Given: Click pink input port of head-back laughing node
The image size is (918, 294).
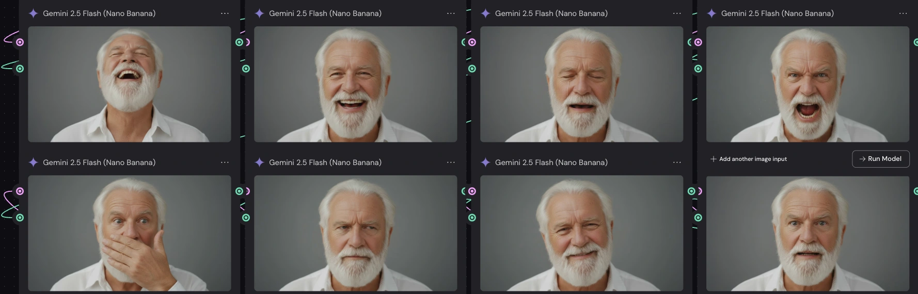Looking at the screenshot, I should point(20,42).
